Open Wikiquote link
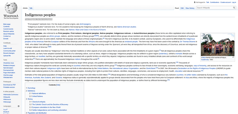The width and height of the screenshot is (238, 114). pyautogui.click(x=7, y=97)
